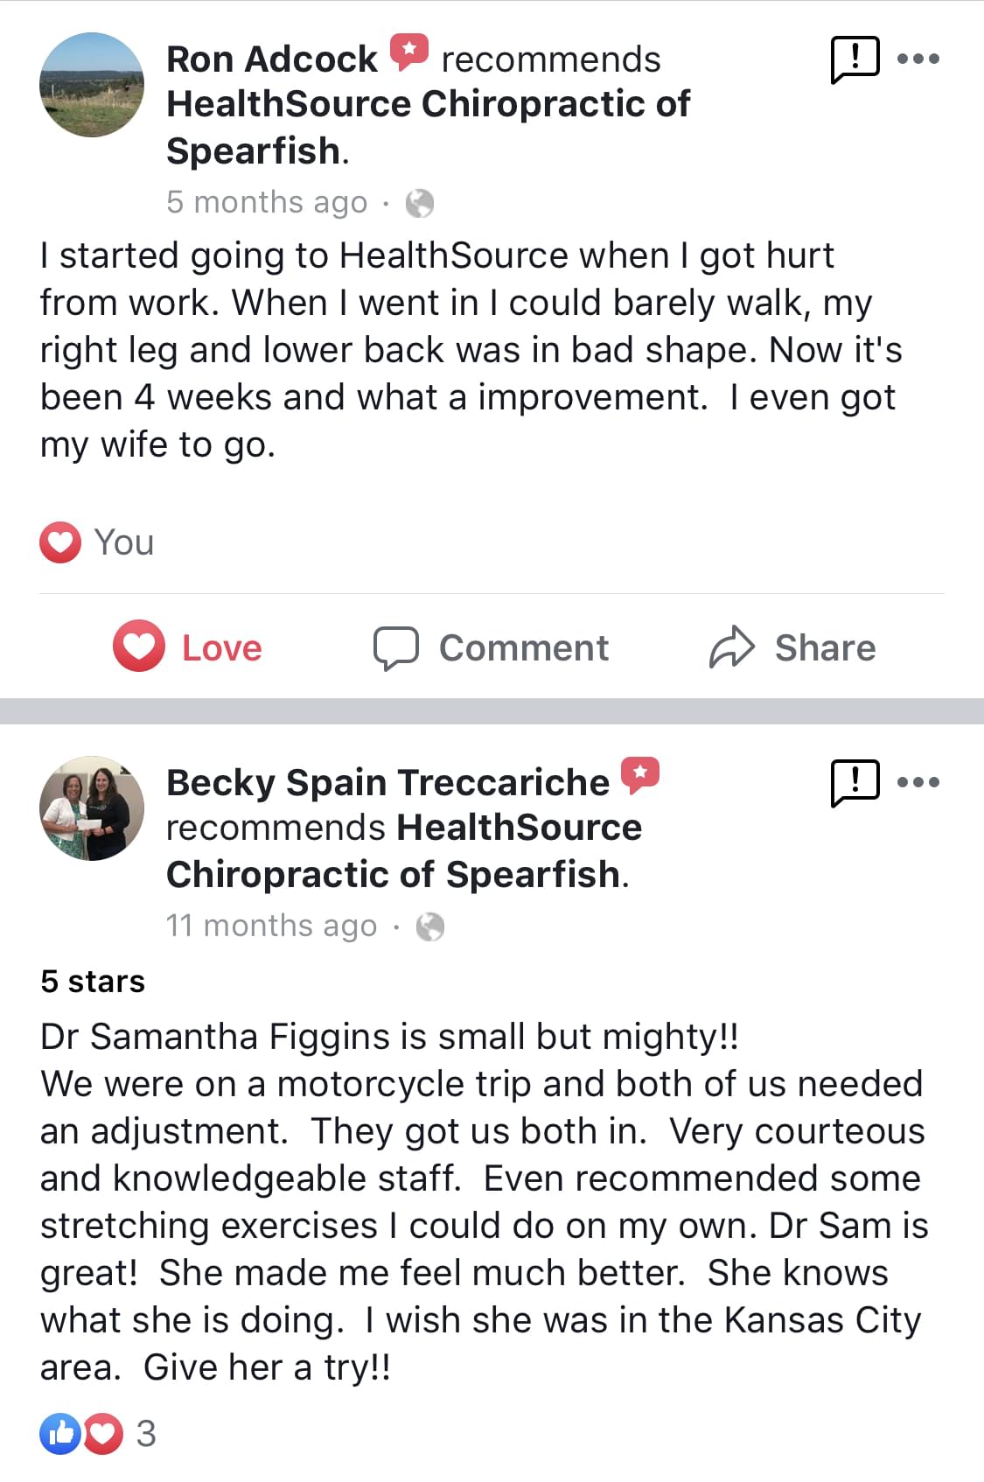Toggle the Love reaction on Ron's review
984x1482 pixels.
(x=188, y=647)
